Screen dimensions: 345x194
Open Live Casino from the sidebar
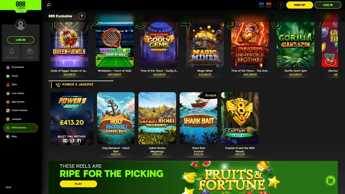18,93
